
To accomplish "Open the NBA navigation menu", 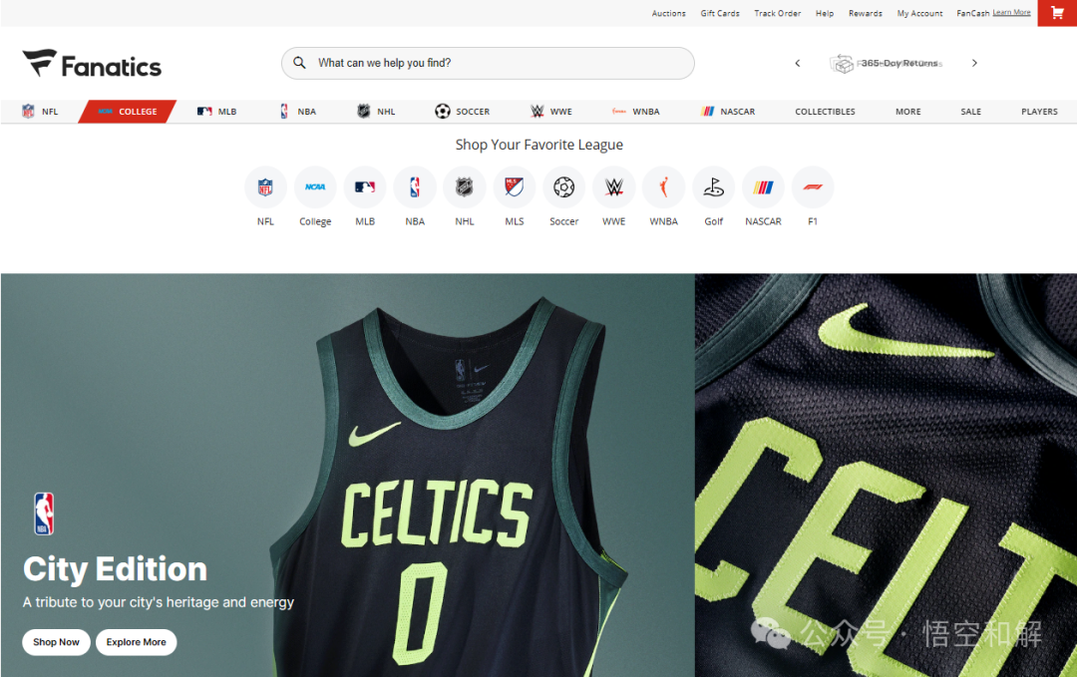I will pos(298,112).
